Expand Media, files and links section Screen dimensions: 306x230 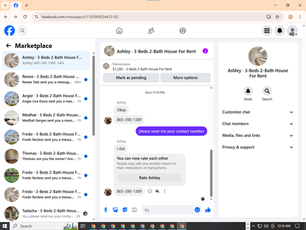pyautogui.click(x=258, y=136)
